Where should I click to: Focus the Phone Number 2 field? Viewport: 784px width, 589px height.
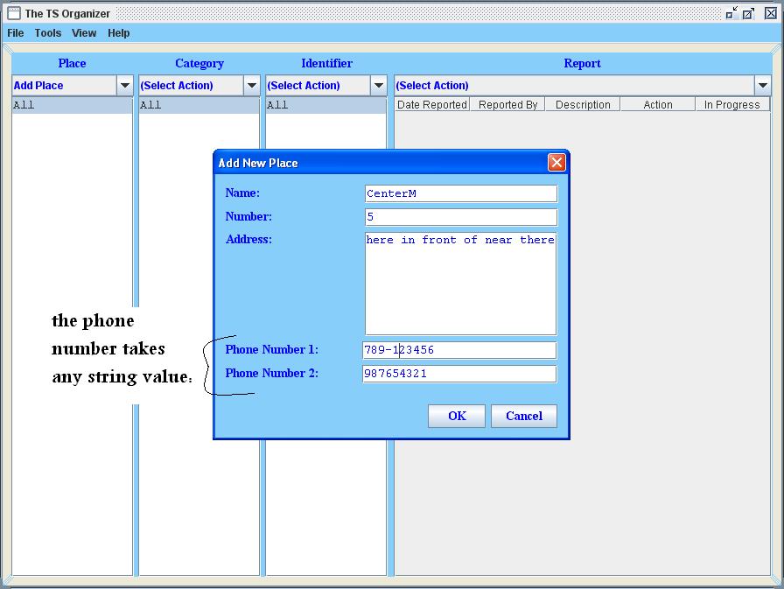click(x=459, y=374)
